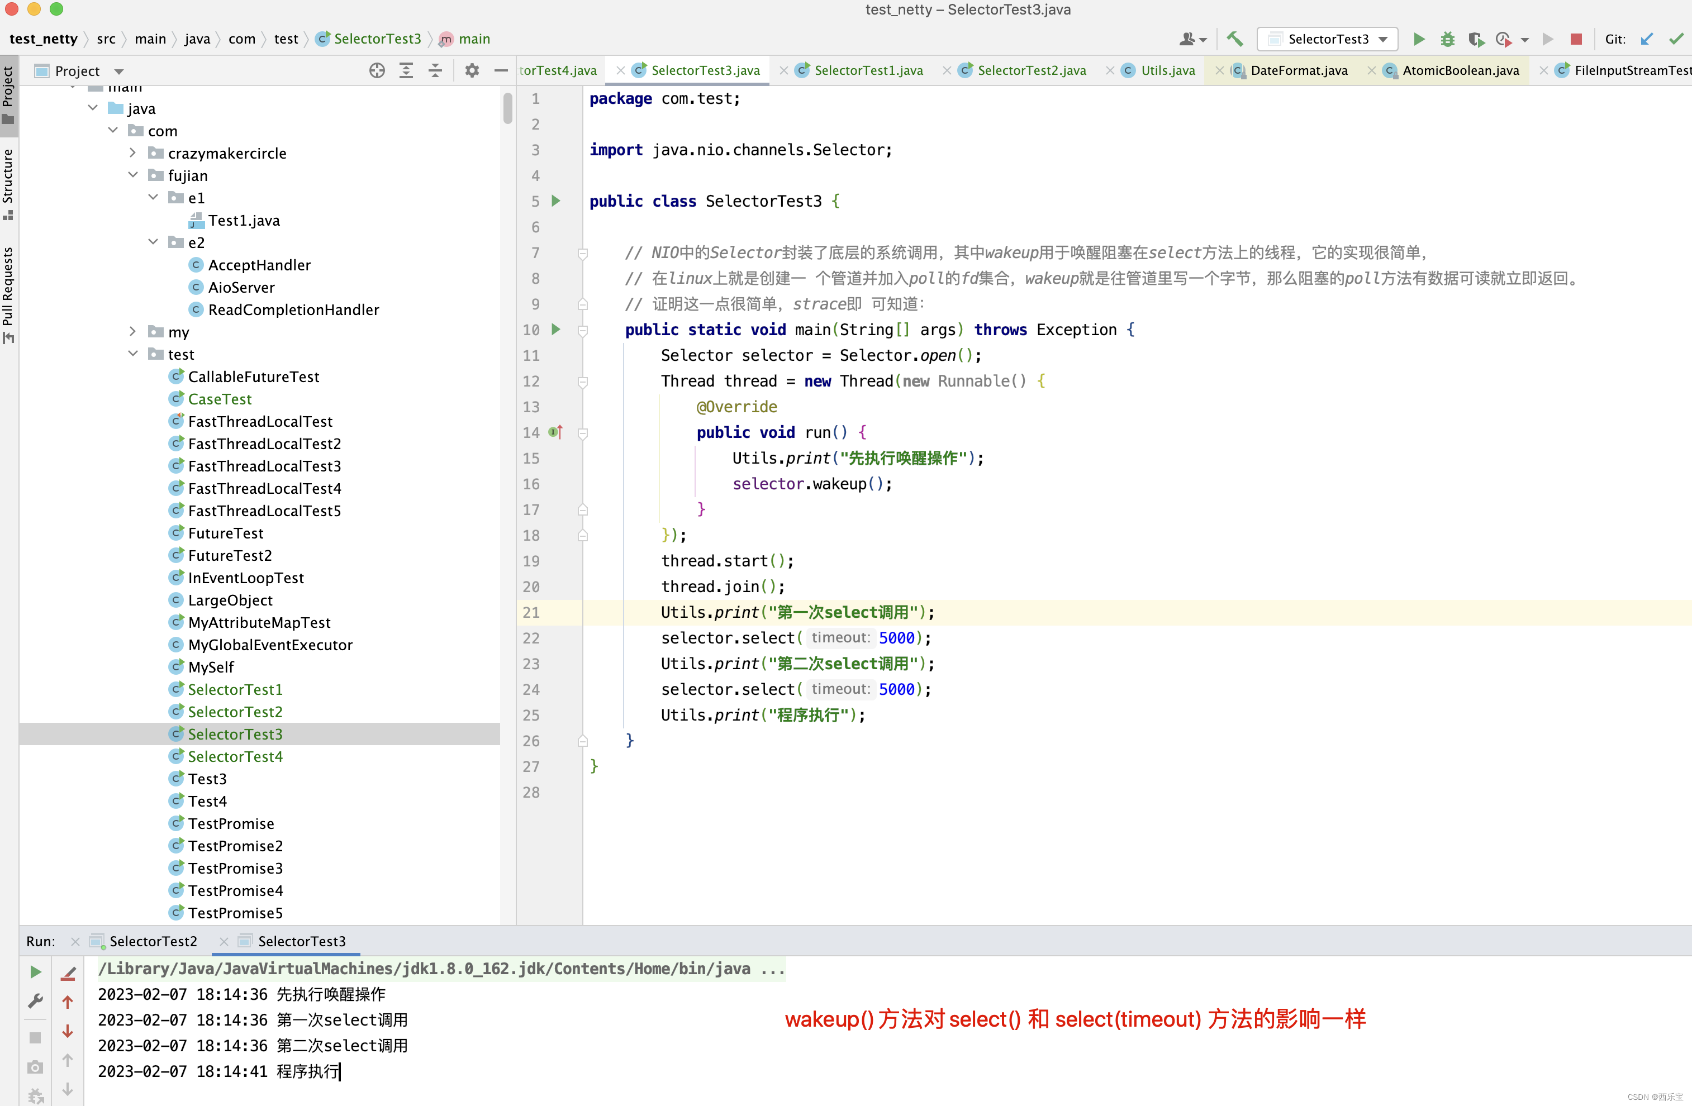The height and width of the screenshot is (1106, 1692).
Task: Select opened file with the crosshair icon
Action: 377,70
